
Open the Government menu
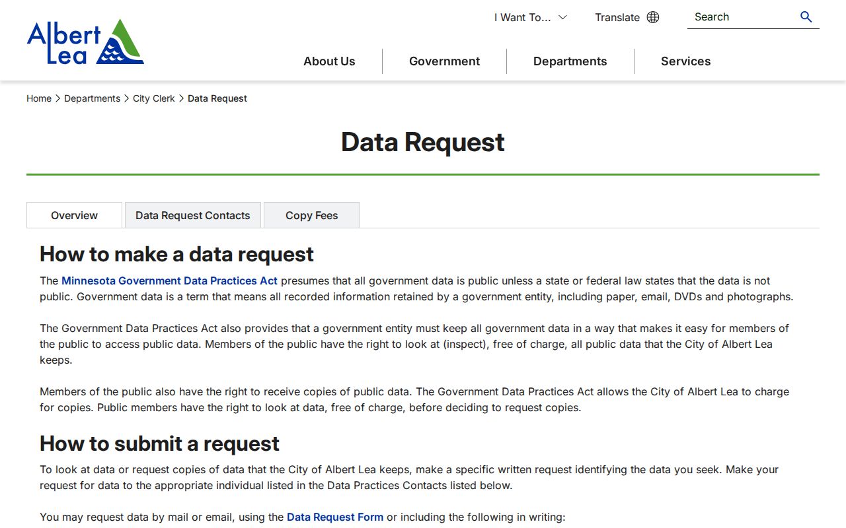pos(444,61)
